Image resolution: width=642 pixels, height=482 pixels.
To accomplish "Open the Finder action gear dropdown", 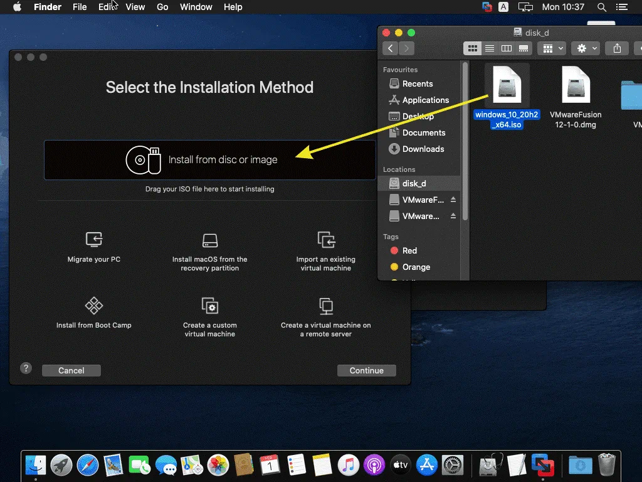I will tap(587, 48).
